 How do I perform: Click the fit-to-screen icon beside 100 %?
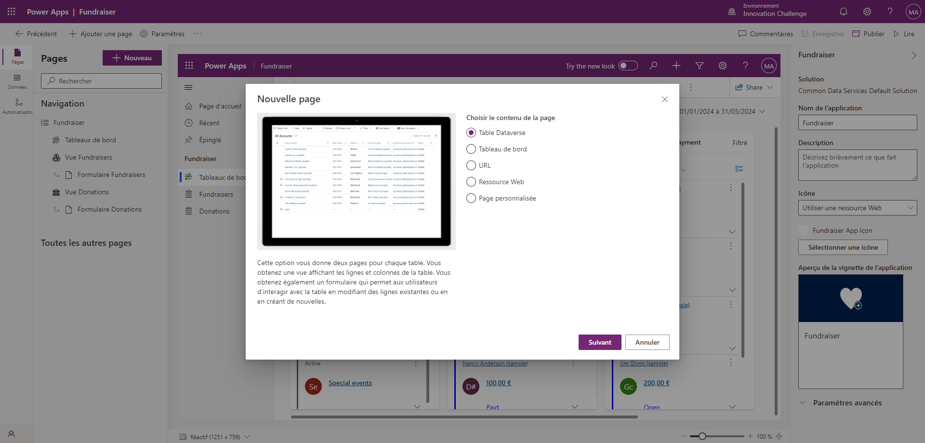[779, 436]
